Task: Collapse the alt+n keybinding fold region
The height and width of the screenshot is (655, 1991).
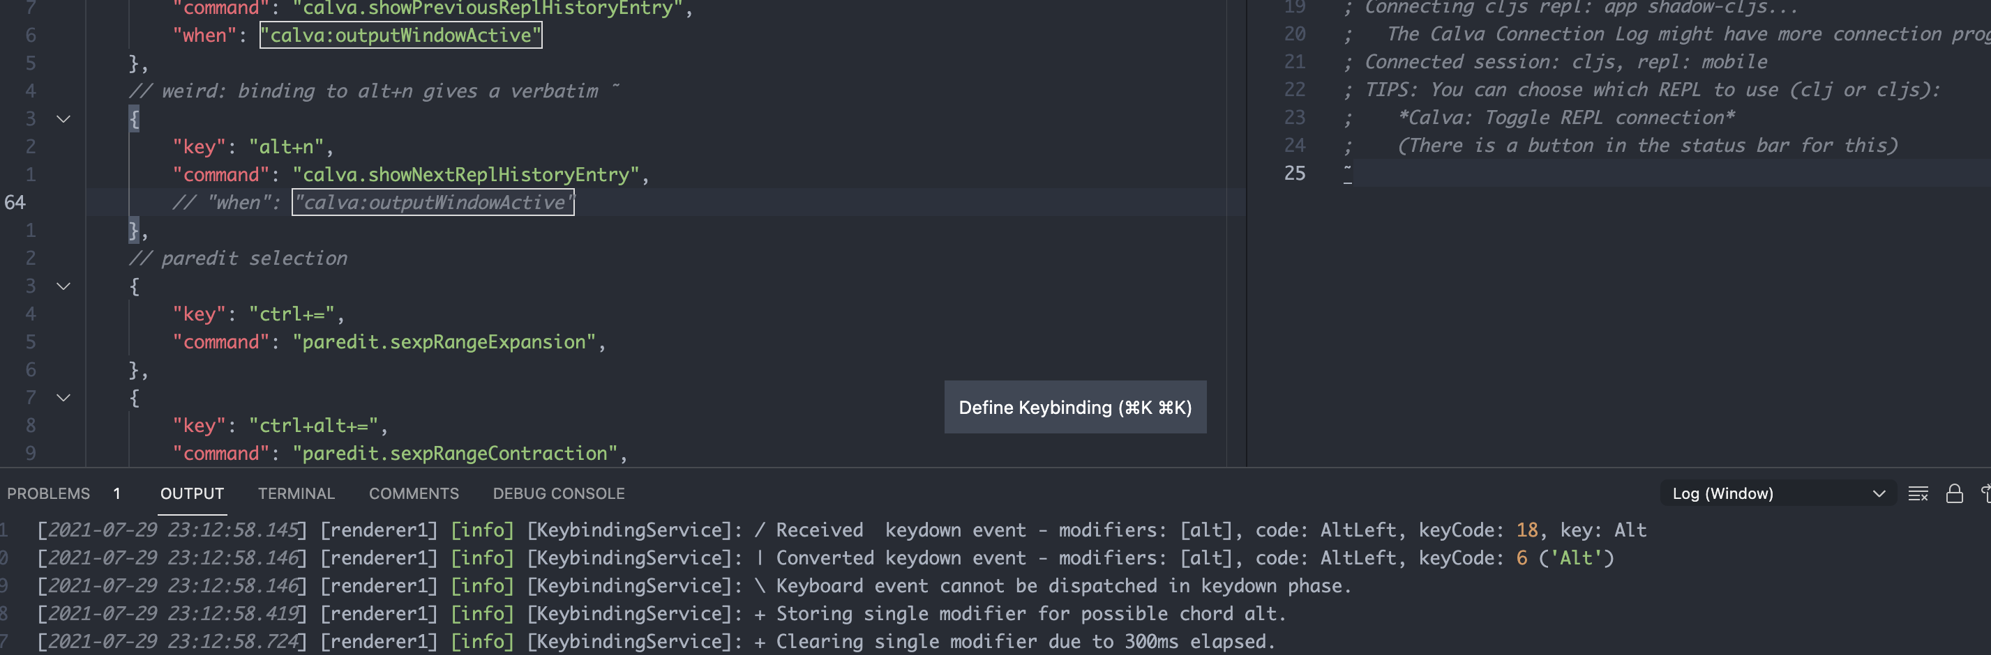Action: point(64,118)
